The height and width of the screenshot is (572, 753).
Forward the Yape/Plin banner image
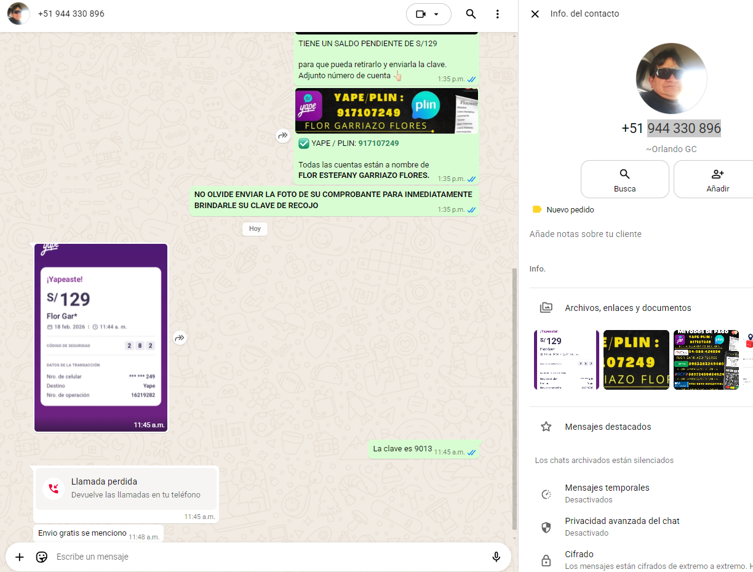(283, 135)
